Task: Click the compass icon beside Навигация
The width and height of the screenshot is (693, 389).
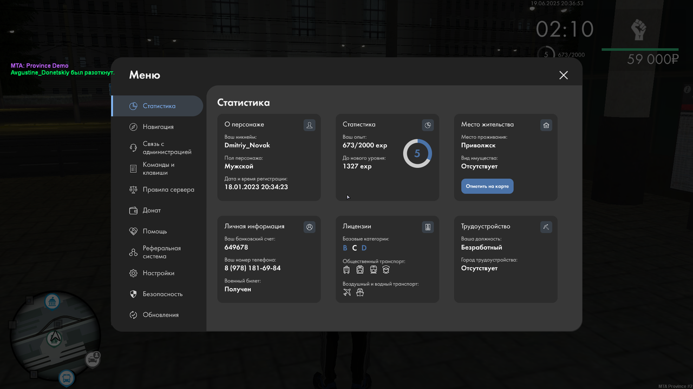Action: click(133, 127)
